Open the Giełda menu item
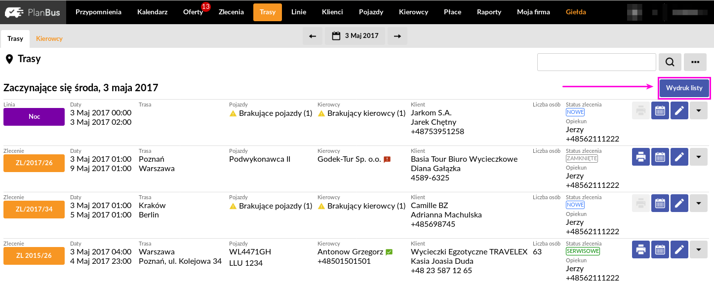This screenshot has width=714, height=284. [x=576, y=12]
